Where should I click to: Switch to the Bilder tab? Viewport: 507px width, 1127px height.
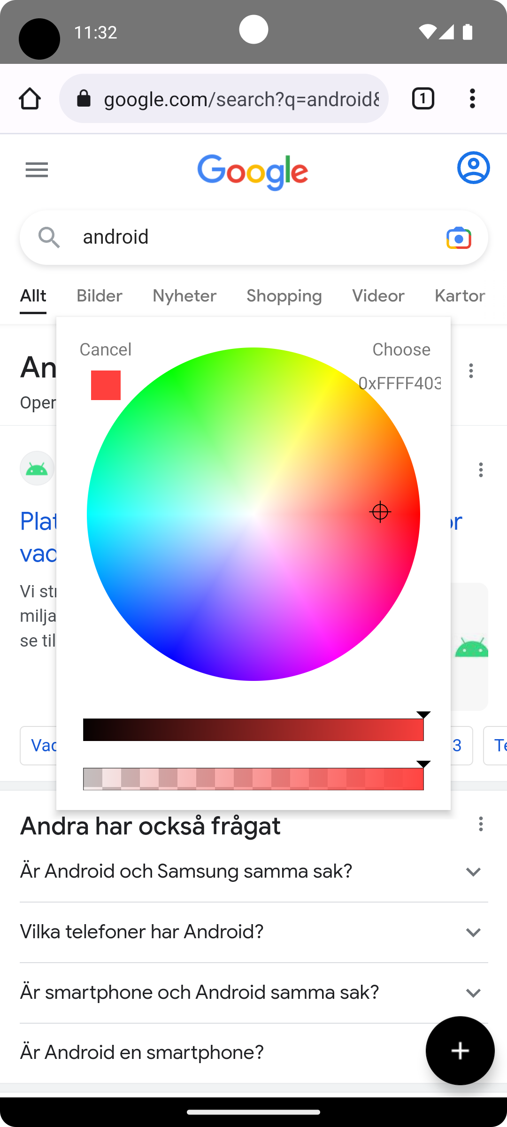coord(100,296)
